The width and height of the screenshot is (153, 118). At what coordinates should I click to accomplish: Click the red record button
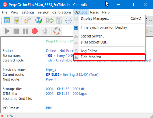coord(35,31)
